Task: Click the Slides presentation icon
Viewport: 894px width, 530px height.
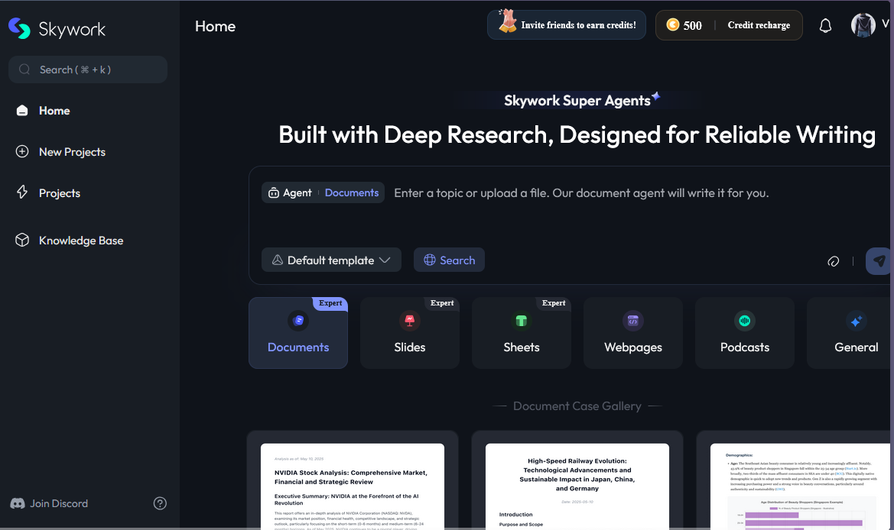Action: click(410, 321)
